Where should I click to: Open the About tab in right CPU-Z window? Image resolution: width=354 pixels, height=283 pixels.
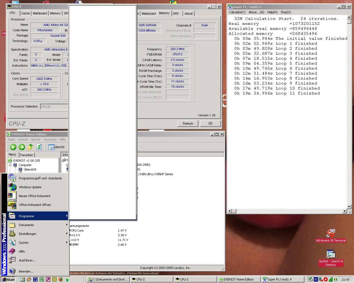pyautogui.click(x=188, y=13)
